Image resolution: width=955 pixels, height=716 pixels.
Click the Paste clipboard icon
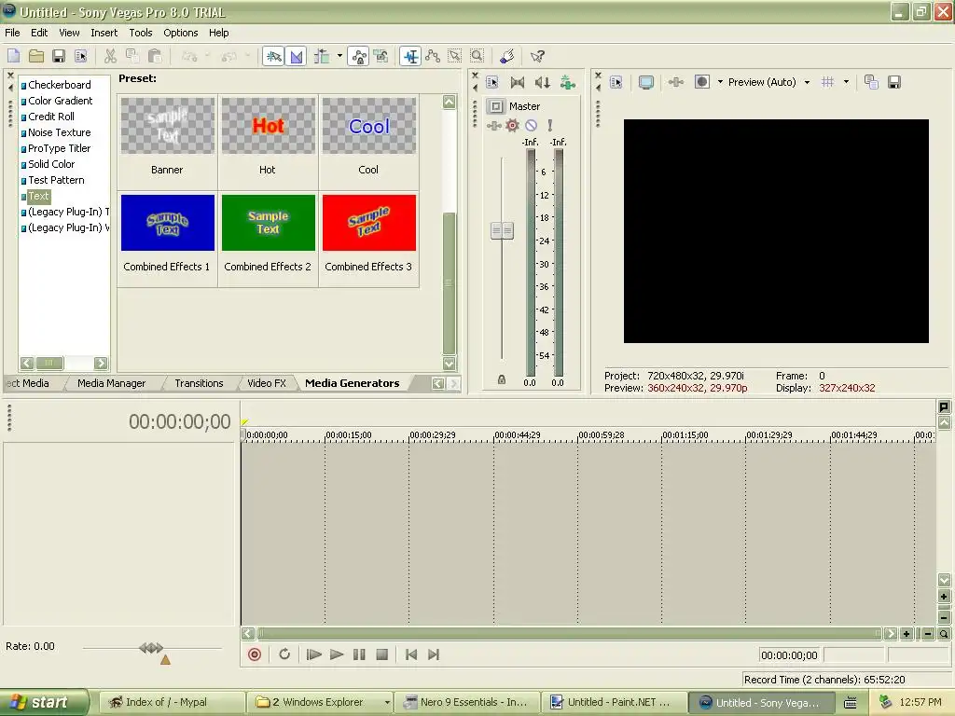(x=155, y=57)
